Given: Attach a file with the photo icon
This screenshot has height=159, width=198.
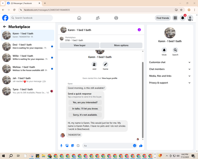Looking at the screenshot, I should point(67,146).
